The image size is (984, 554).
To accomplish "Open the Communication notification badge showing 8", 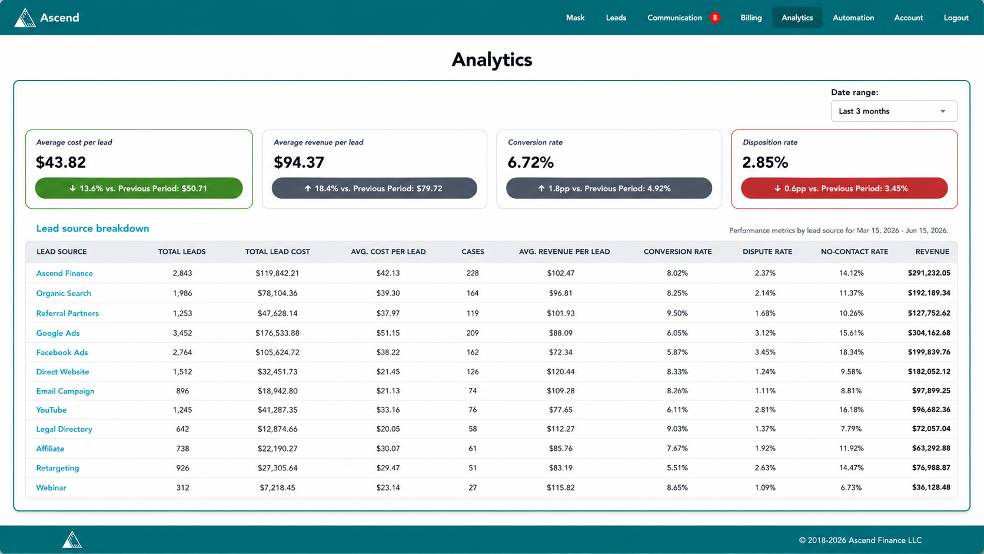I will (x=714, y=18).
